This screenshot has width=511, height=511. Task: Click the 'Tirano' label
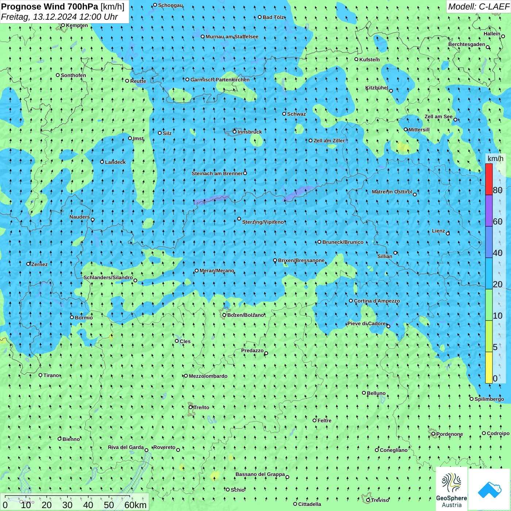click(51, 375)
